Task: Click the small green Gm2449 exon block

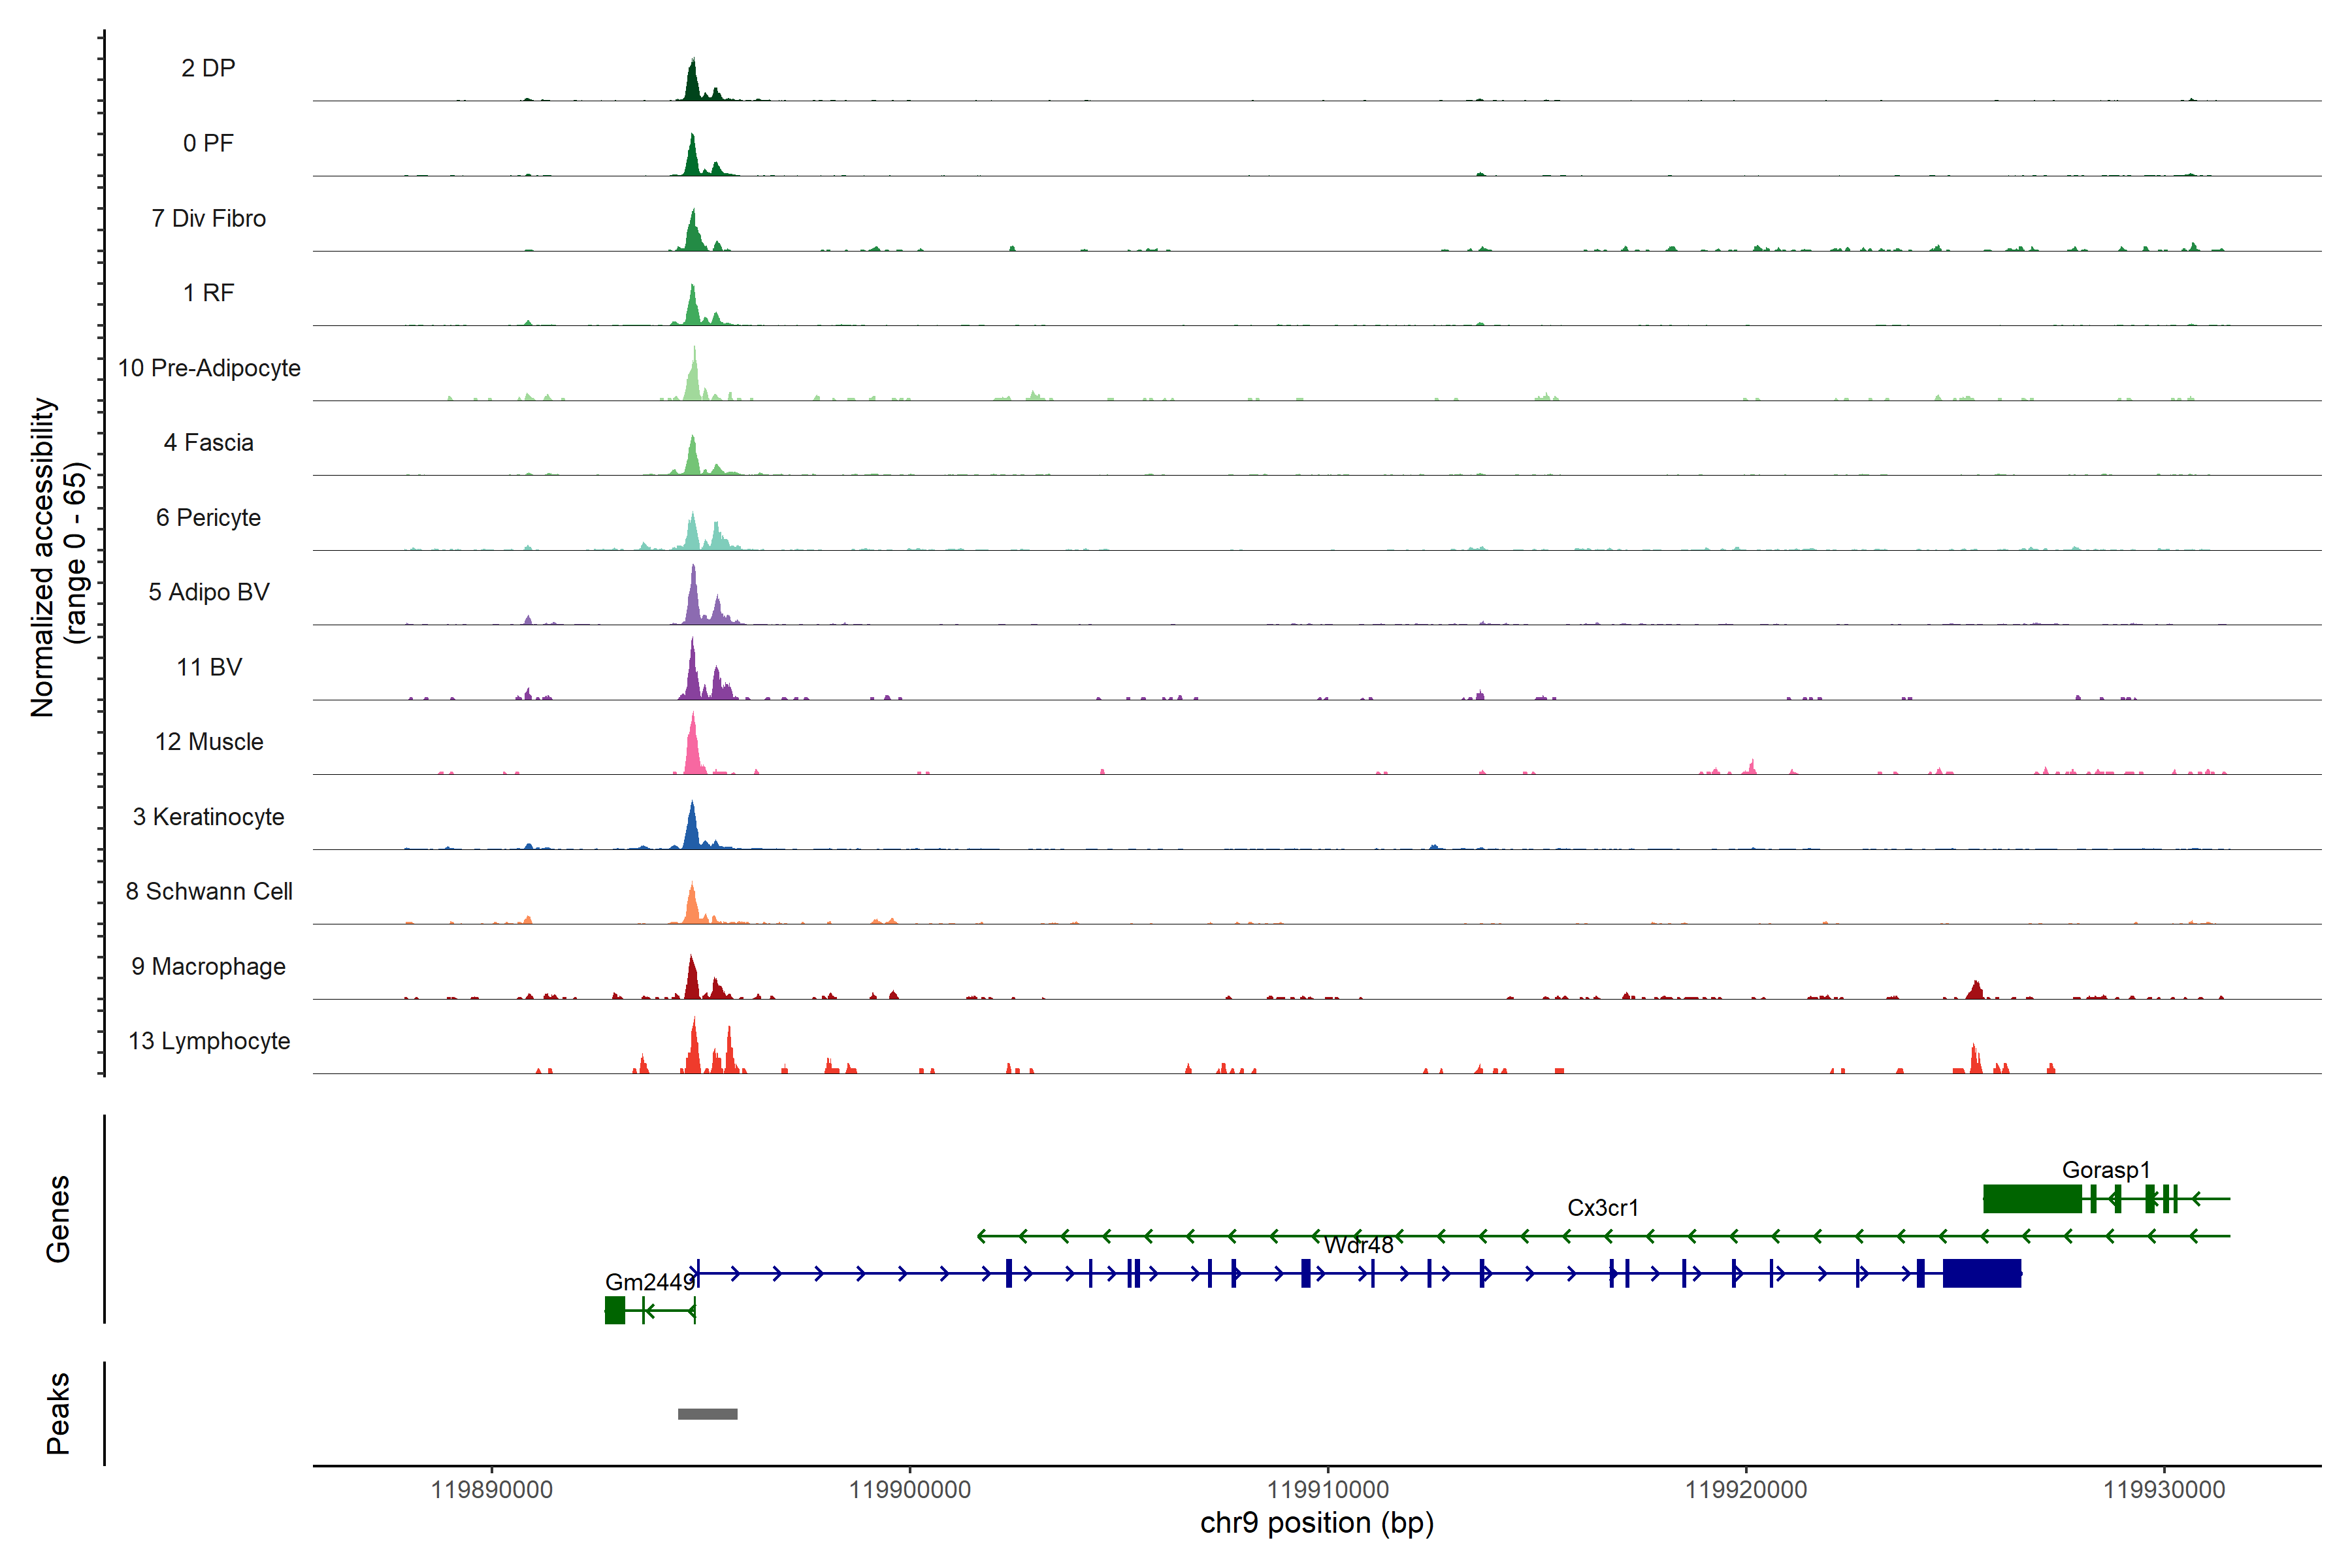Action: (615, 1310)
